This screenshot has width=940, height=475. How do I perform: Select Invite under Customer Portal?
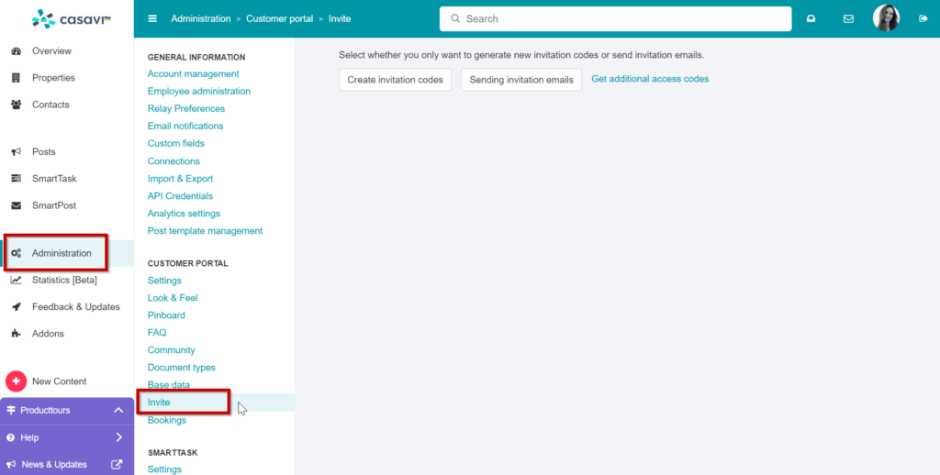tap(159, 403)
